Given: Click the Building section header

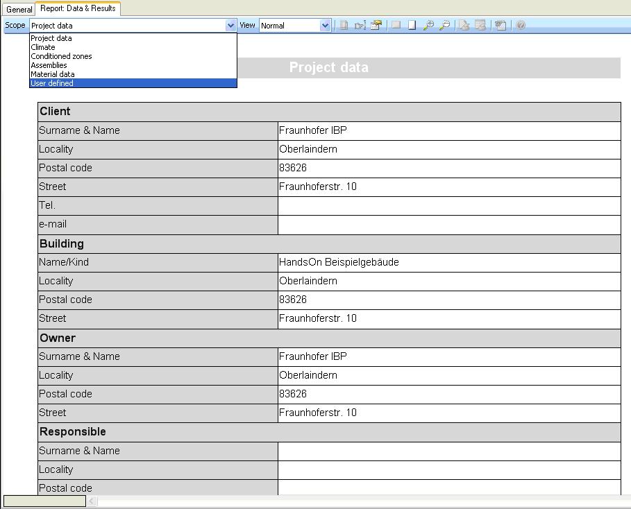Looking at the screenshot, I should (x=329, y=244).
